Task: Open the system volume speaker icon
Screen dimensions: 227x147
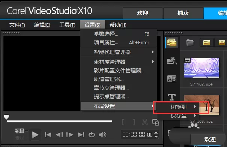Action: pos(102,135)
